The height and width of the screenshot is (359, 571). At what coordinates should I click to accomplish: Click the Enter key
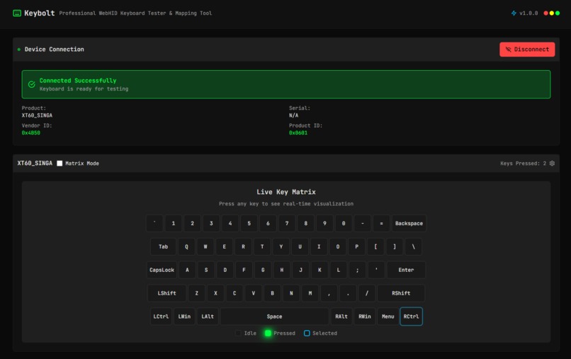[x=406, y=270]
